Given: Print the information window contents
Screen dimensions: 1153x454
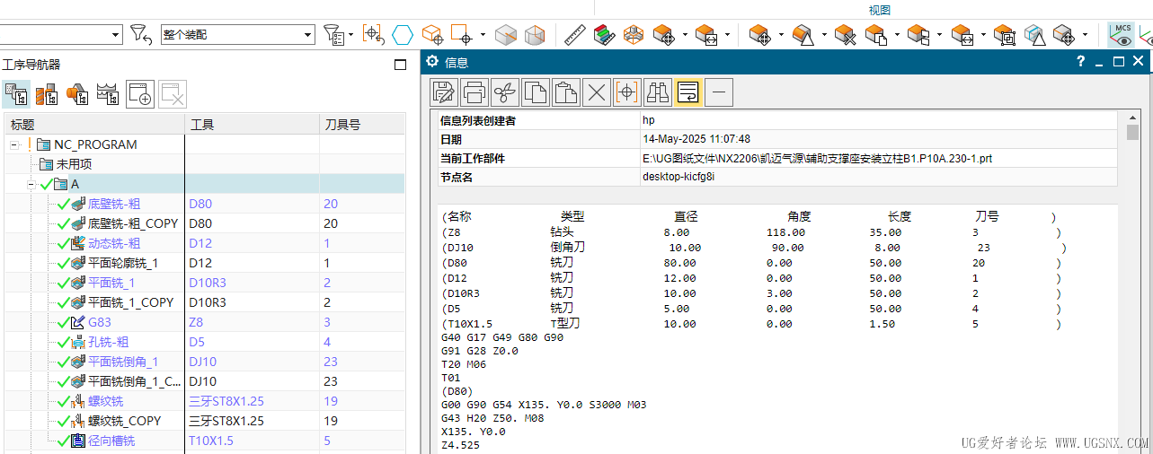Looking at the screenshot, I should [x=475, y=92].
